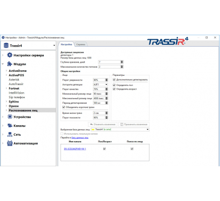Click the Порог уверенности 90% field
This screenshot has width=220, height=201.
pyautogui.click(x=99, y=80)
